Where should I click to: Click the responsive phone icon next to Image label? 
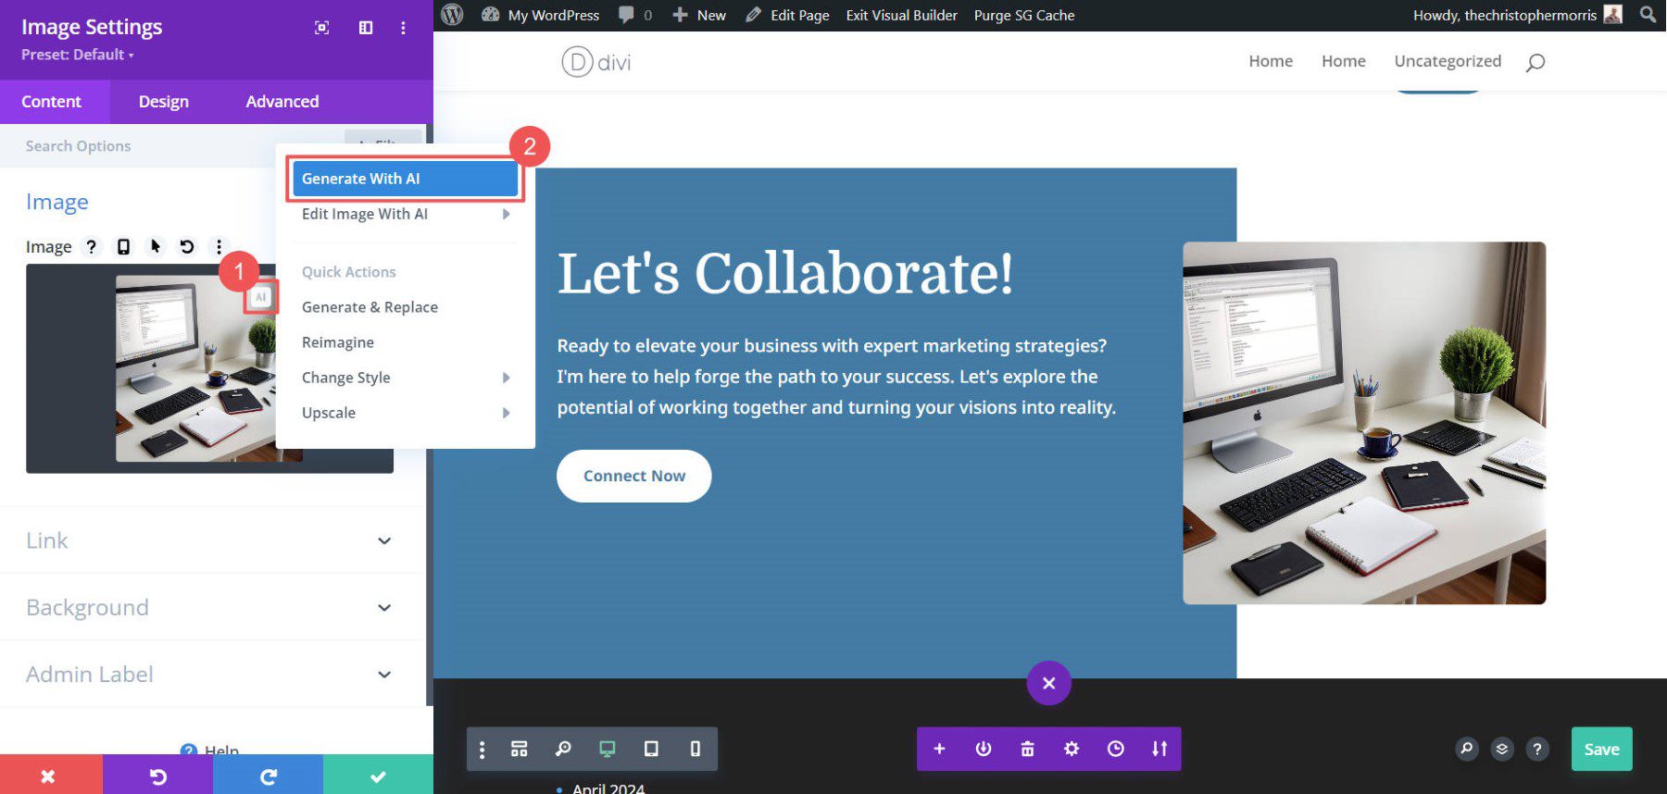[x=123, y=246]
